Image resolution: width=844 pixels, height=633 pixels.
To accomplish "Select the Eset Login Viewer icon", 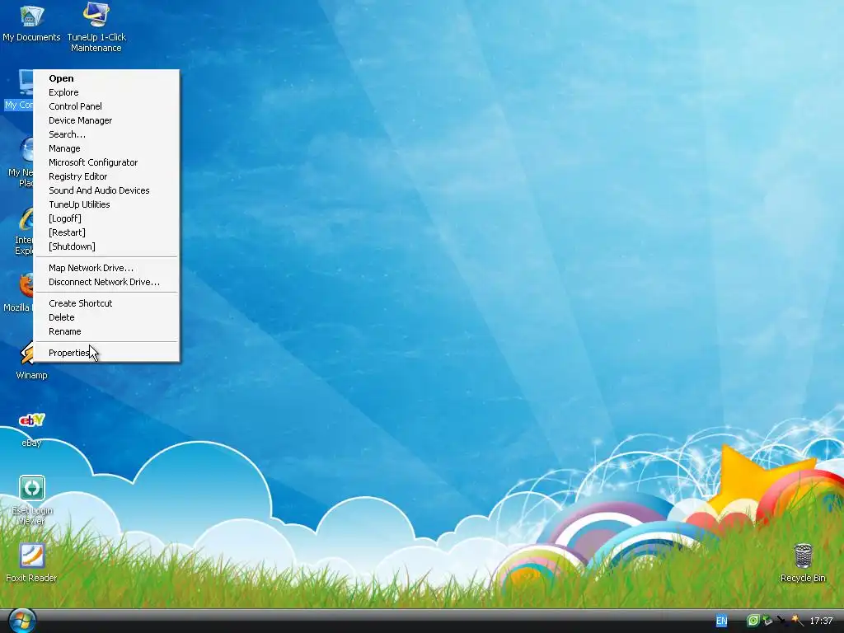I will [32, 500].
